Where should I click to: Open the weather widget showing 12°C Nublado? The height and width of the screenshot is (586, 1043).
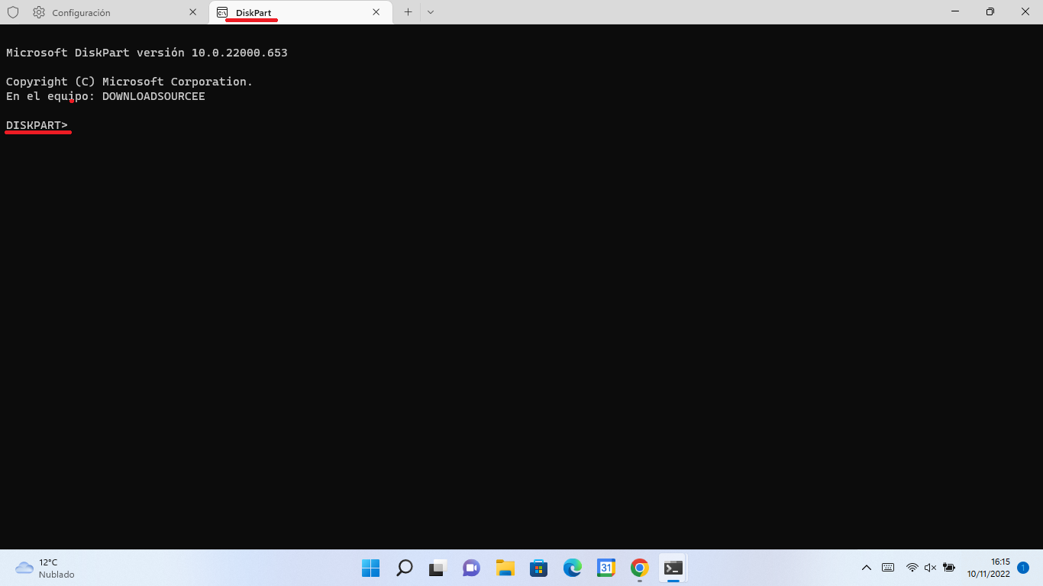click(46, 568)
